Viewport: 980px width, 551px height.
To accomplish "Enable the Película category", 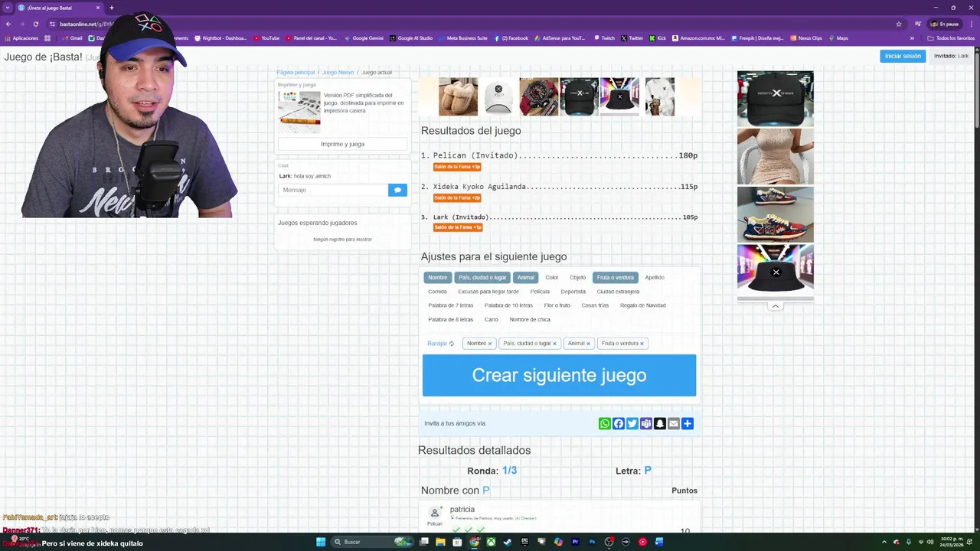I will click(540, 292).
